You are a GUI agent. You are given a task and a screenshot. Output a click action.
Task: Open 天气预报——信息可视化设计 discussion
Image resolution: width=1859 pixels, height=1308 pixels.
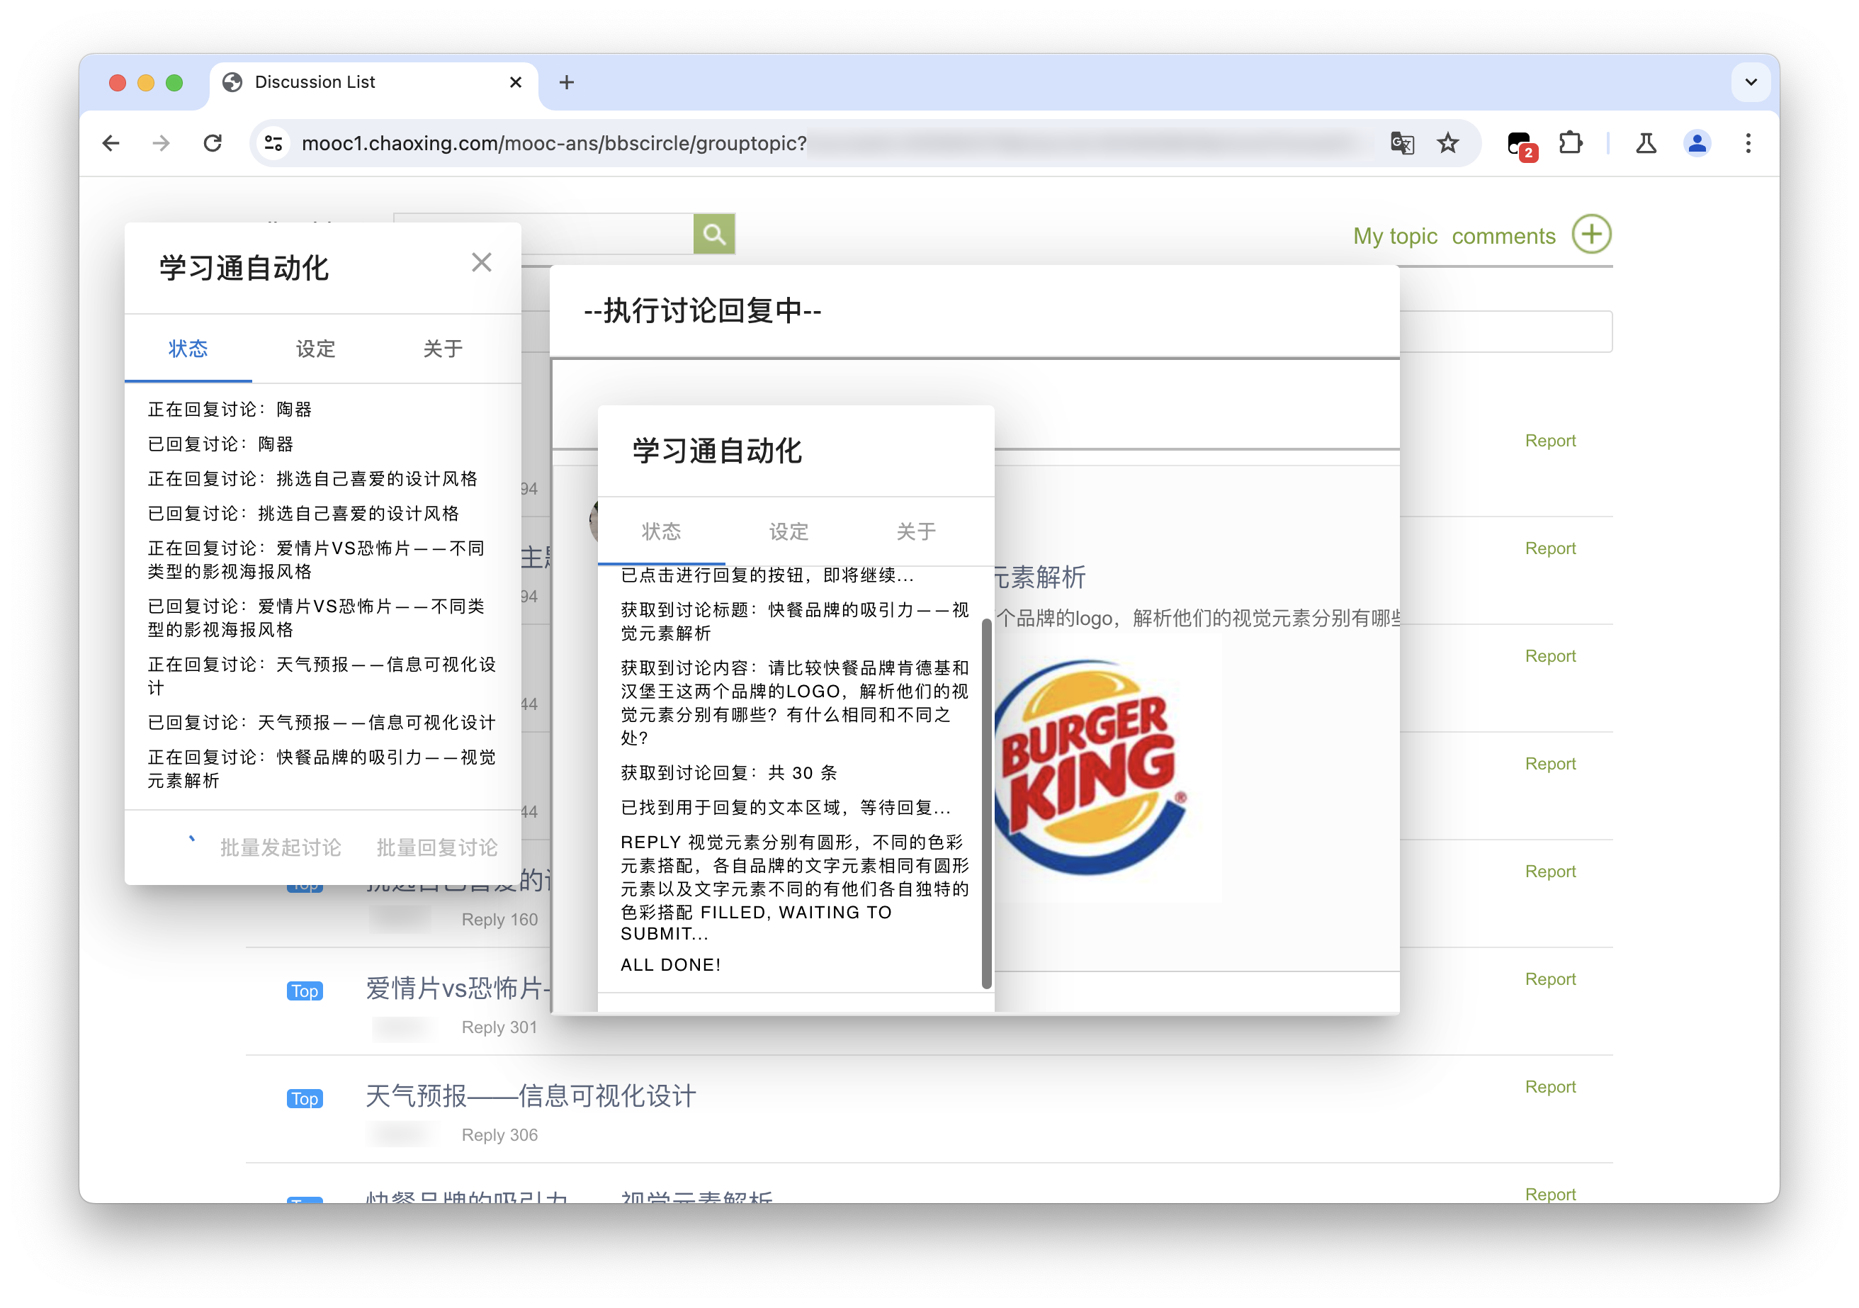coord(531,1096)
